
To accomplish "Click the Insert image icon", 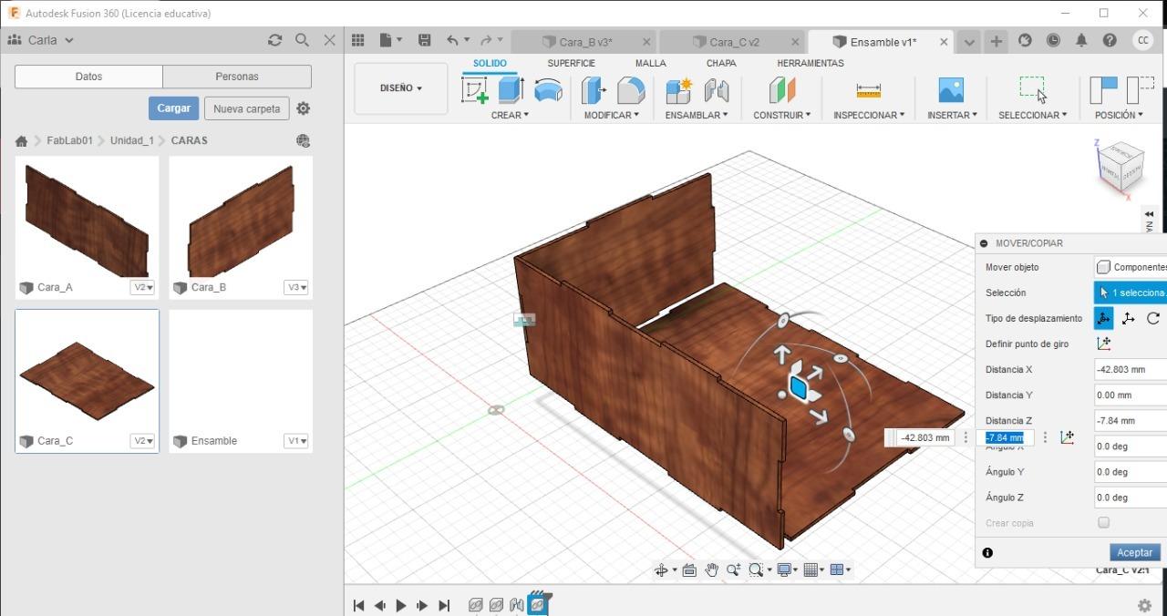I will click(951, 90).
